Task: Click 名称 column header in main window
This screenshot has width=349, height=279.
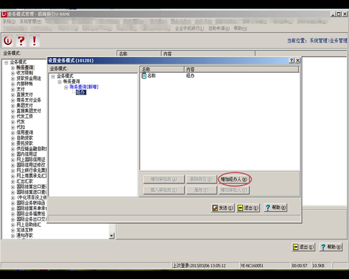Action: coord(139,54)
